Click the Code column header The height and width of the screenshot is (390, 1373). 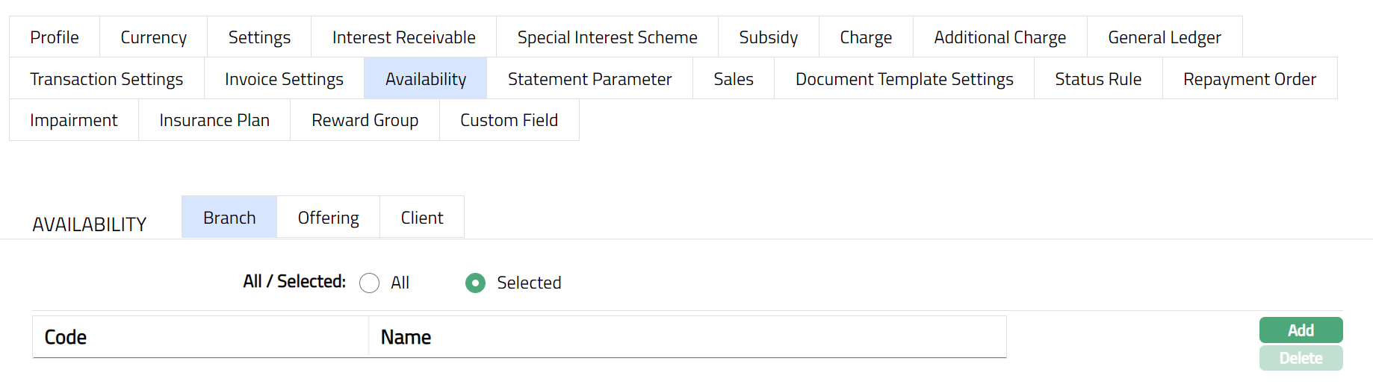click(66, 338)
